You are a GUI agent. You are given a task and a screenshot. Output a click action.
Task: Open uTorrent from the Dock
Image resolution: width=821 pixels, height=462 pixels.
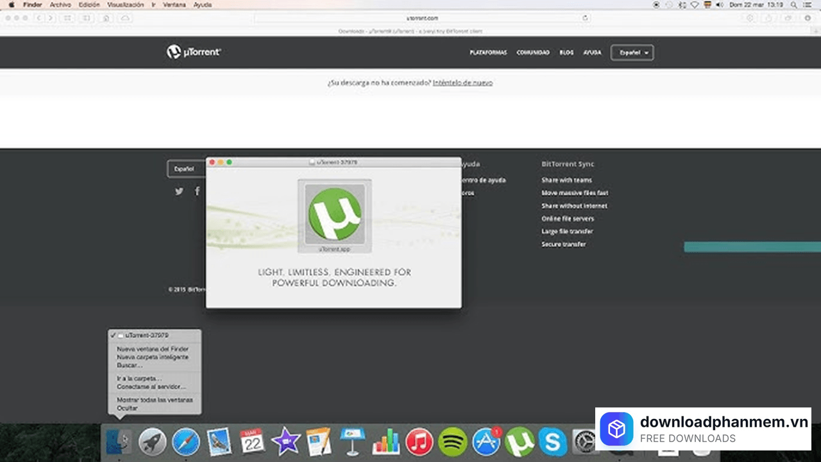(x=521, y=441)
